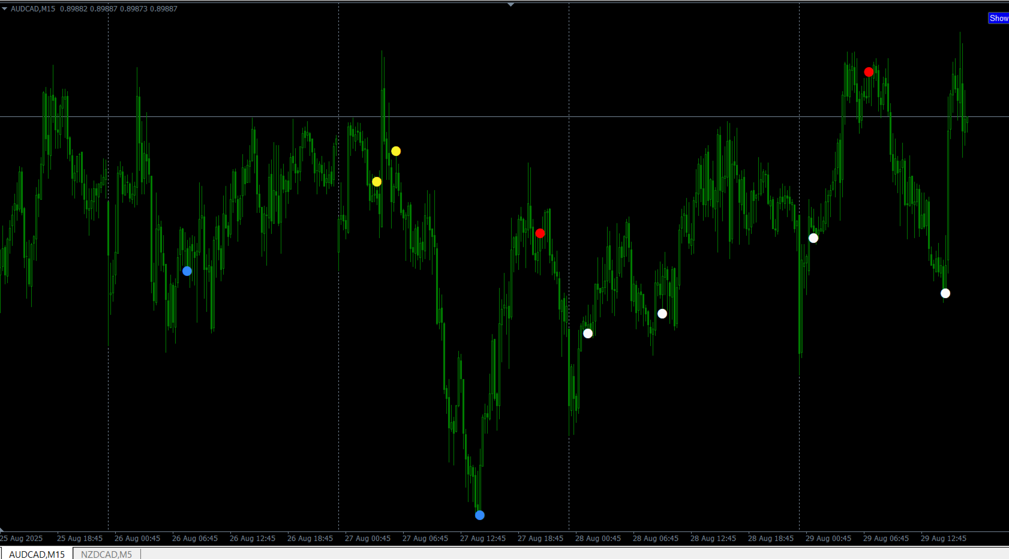
Task: Click the 29 Aug 00:45 time axis label
Action: pos(828,539)
